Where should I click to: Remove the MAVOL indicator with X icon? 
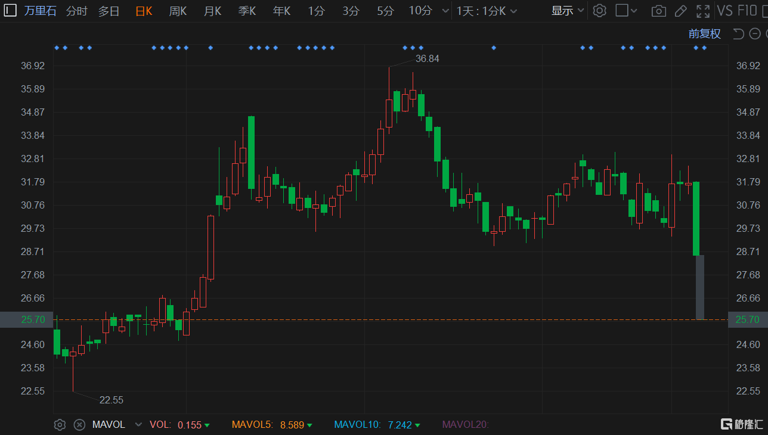click(79, 425)
